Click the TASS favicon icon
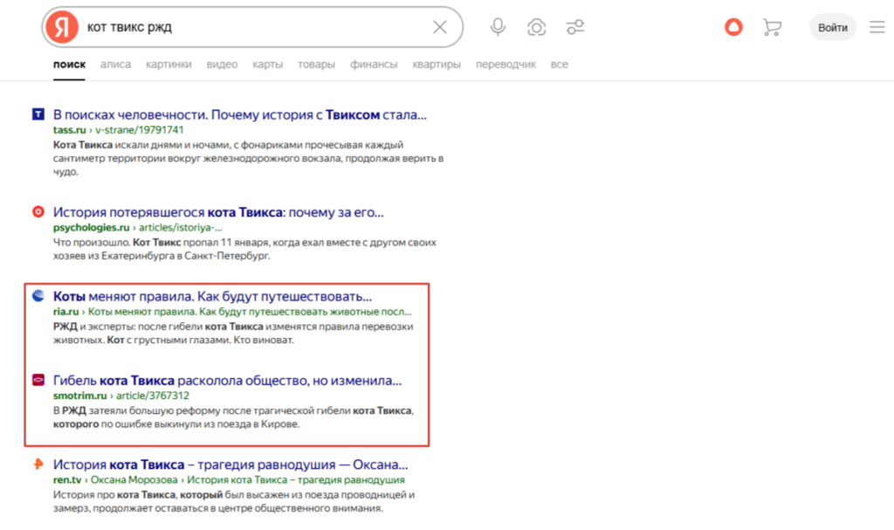Viewport: 894px width, 530px height. click(38, 114)
